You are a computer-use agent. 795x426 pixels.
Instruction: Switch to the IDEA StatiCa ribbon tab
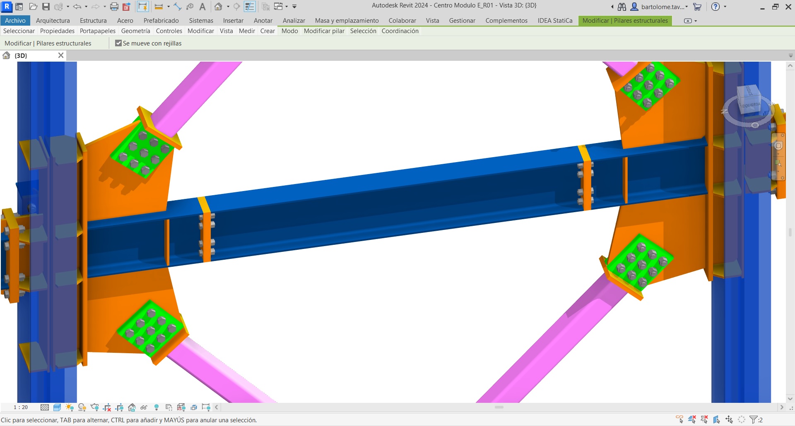(x=555, y=20)
